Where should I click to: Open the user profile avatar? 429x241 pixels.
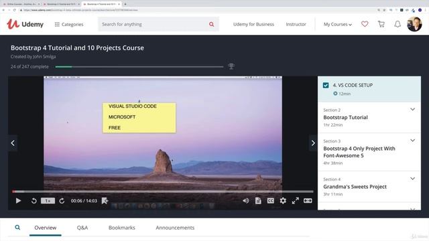[x=414, y=24]
